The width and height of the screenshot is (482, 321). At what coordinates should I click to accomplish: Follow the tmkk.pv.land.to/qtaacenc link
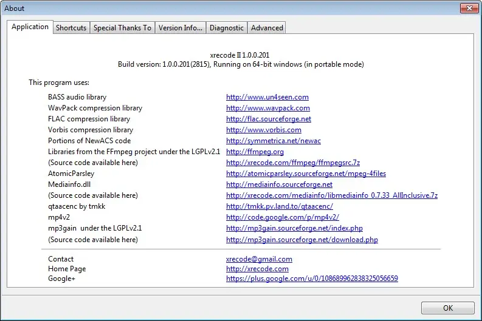point(280,206)
